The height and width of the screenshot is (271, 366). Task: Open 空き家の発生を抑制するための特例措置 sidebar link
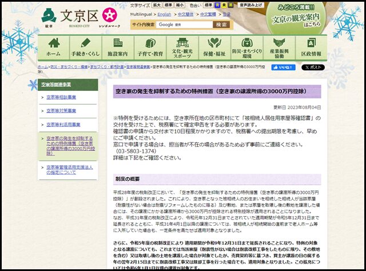tap(70, 146)
